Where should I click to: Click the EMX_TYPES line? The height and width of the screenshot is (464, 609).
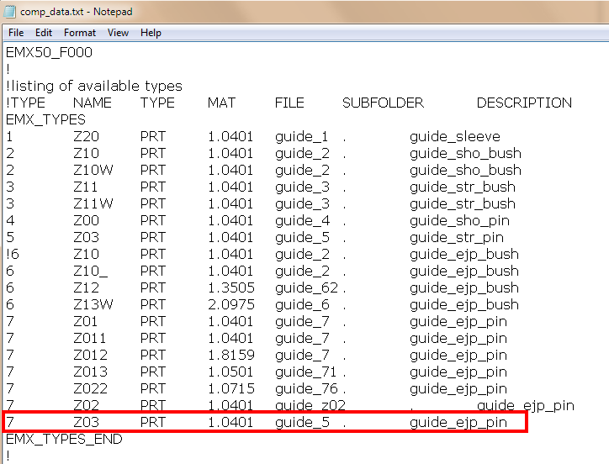pyautogui.click(x=45, y=119)
